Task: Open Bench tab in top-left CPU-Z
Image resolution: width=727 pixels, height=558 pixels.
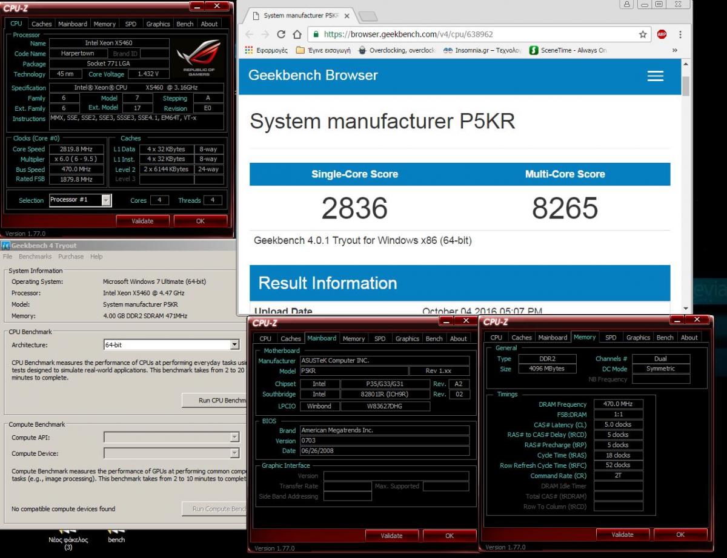Action: tap(185, 24)
